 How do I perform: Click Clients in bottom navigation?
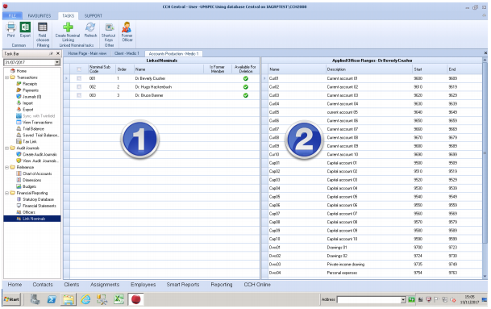[x=72, y=285]
